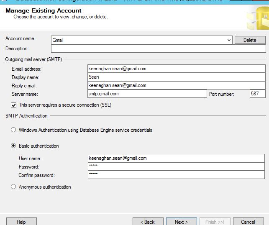
Task: Click the Port number box
Action: pyautogui.click(x=257, y=94)
